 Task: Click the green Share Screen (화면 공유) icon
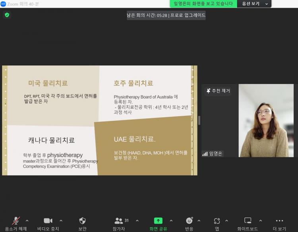[x=158, y=221]
